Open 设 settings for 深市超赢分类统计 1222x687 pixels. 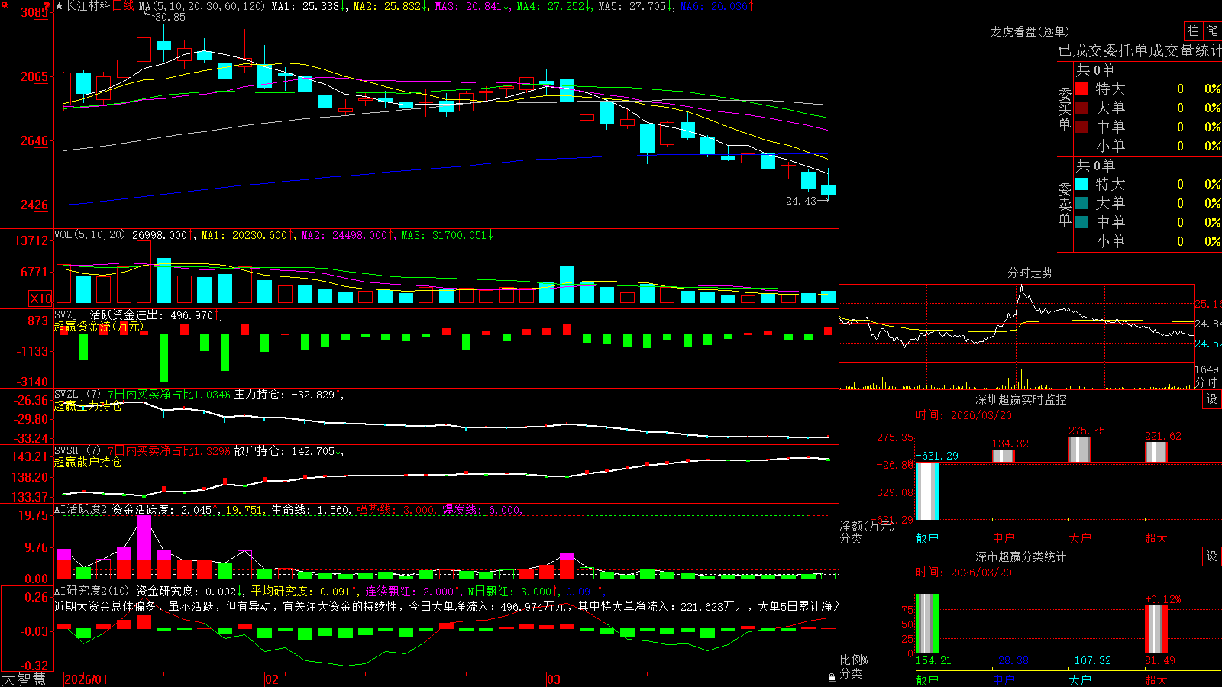[x=1212, y=556]
